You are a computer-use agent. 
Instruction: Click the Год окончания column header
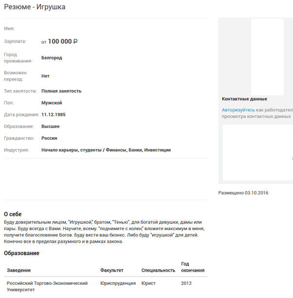tap(192, 267)
